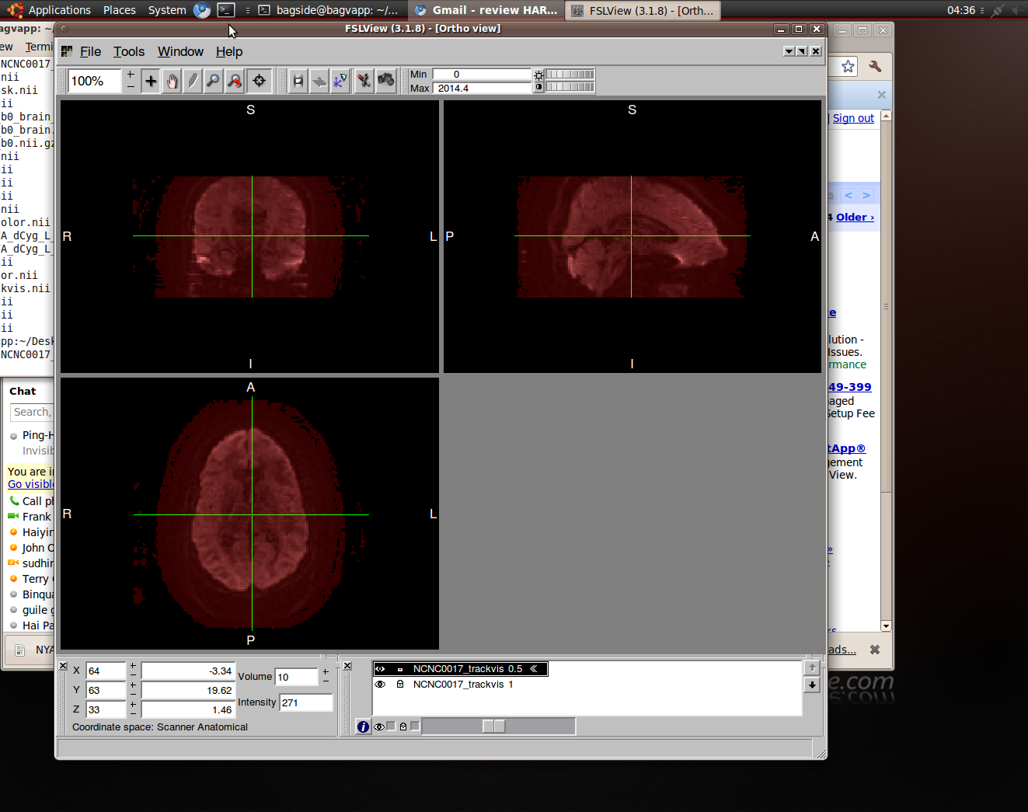
Task: Take a snapshot with camera icon
Action: coord(386,80)
